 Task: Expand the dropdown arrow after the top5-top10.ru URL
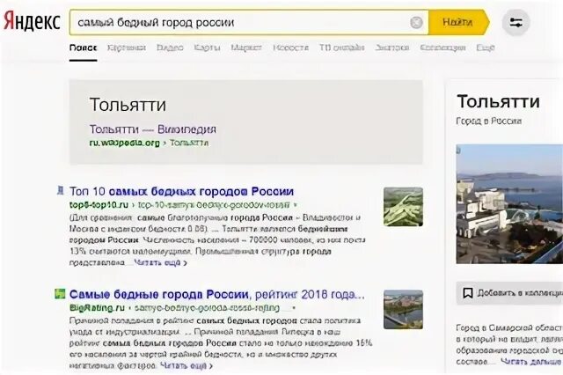pos(296,205)
